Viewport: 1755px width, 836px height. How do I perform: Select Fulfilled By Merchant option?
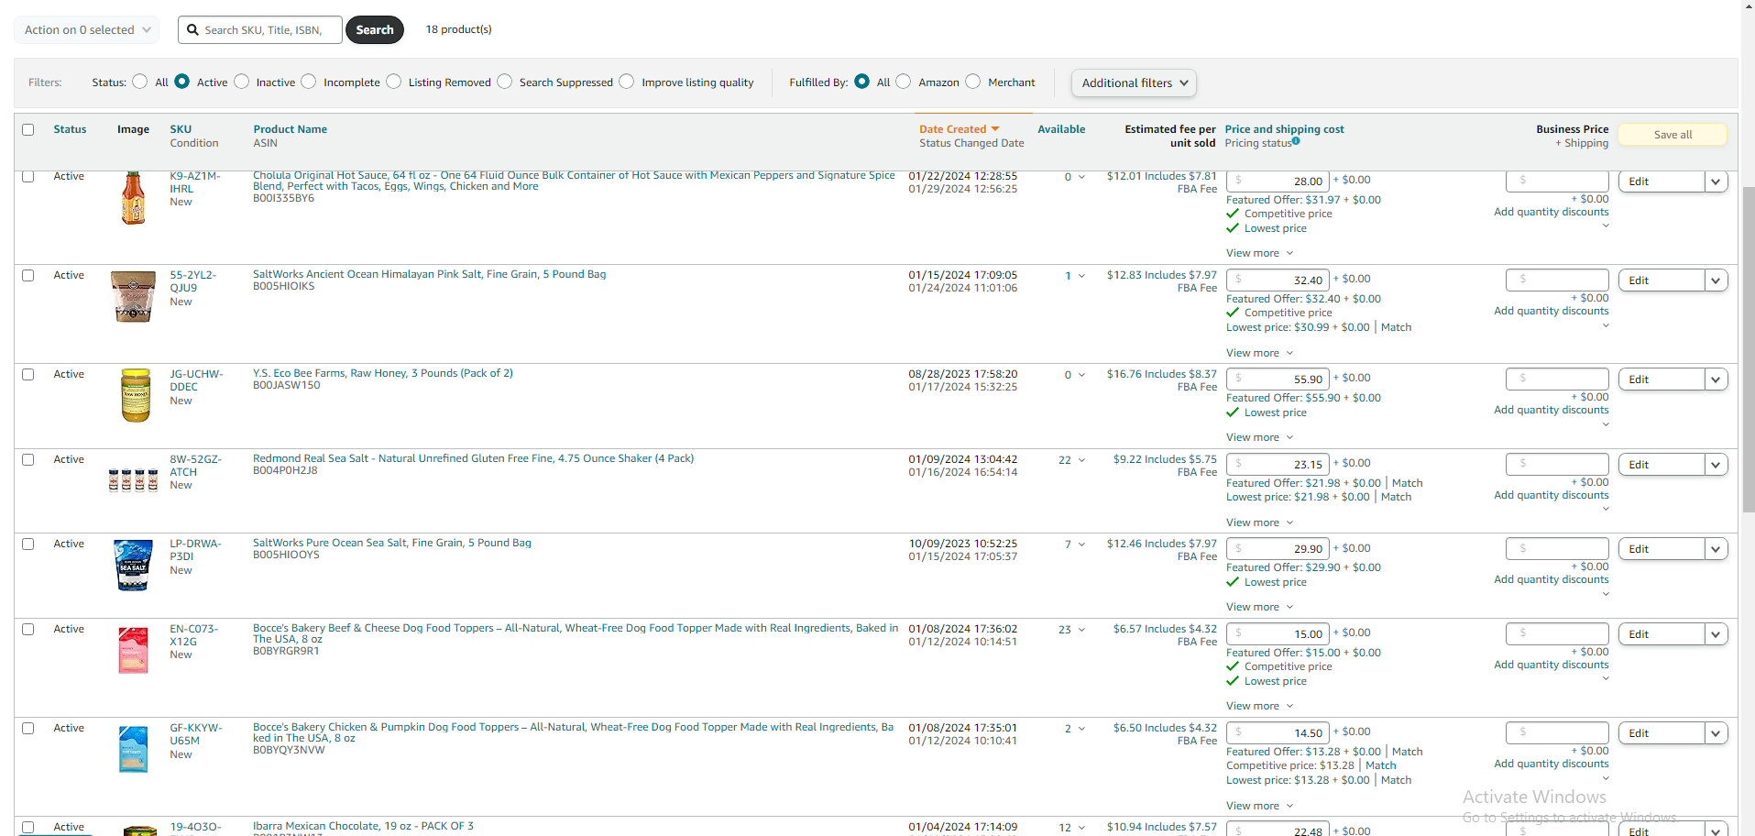click(x=973, y=82)
